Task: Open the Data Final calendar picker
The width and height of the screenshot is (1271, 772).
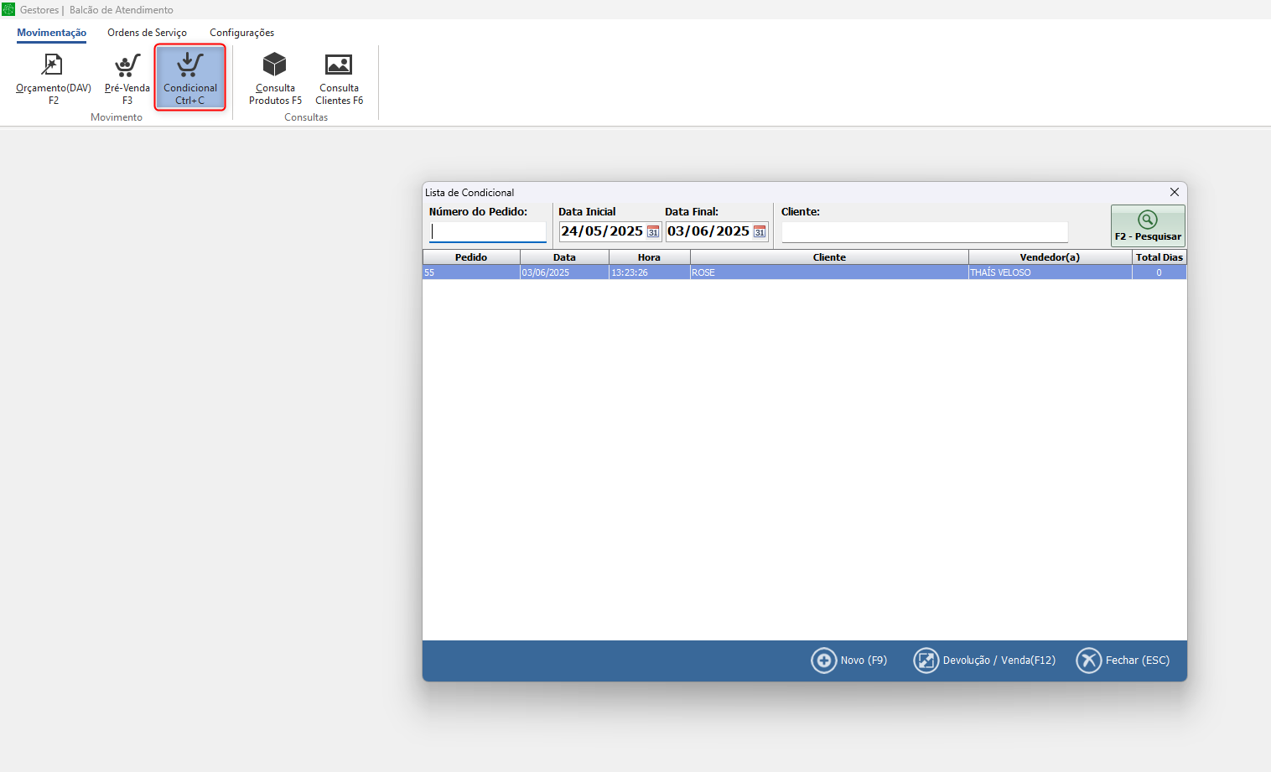Action: pos(760,232)
